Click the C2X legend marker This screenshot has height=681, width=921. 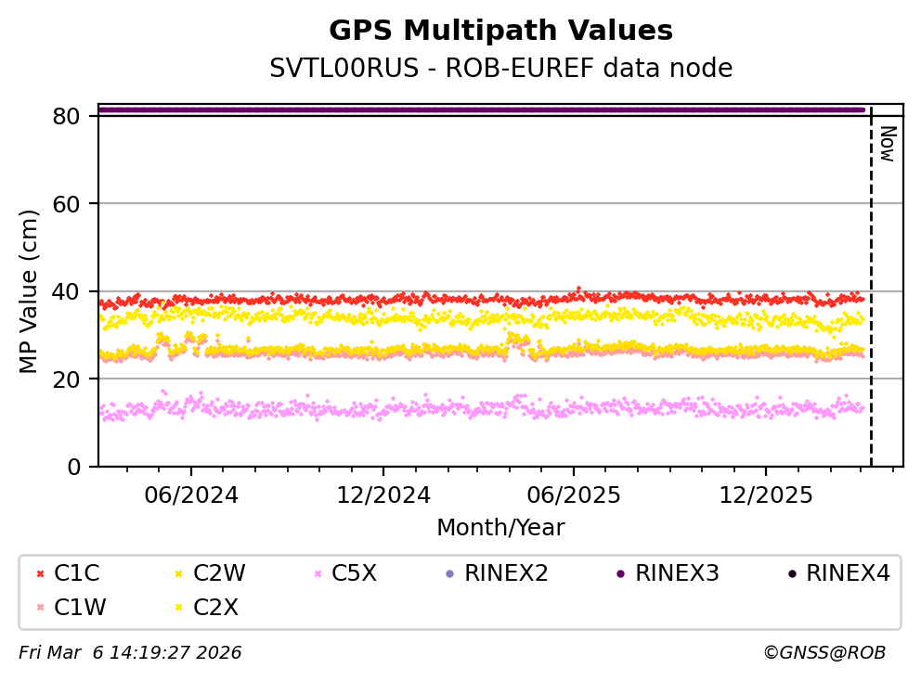(179, 608)
